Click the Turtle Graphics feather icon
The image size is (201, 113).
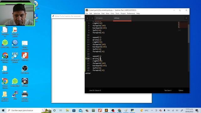pos(53,16)
